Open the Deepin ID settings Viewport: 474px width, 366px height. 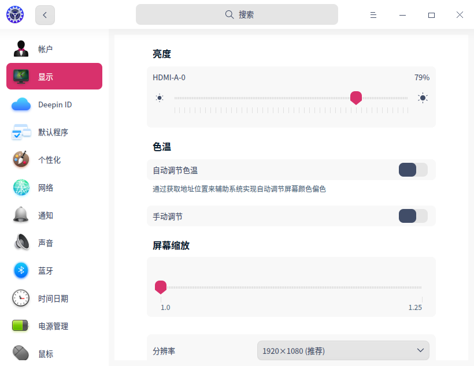pyautogui.click(x=54, y=104)
